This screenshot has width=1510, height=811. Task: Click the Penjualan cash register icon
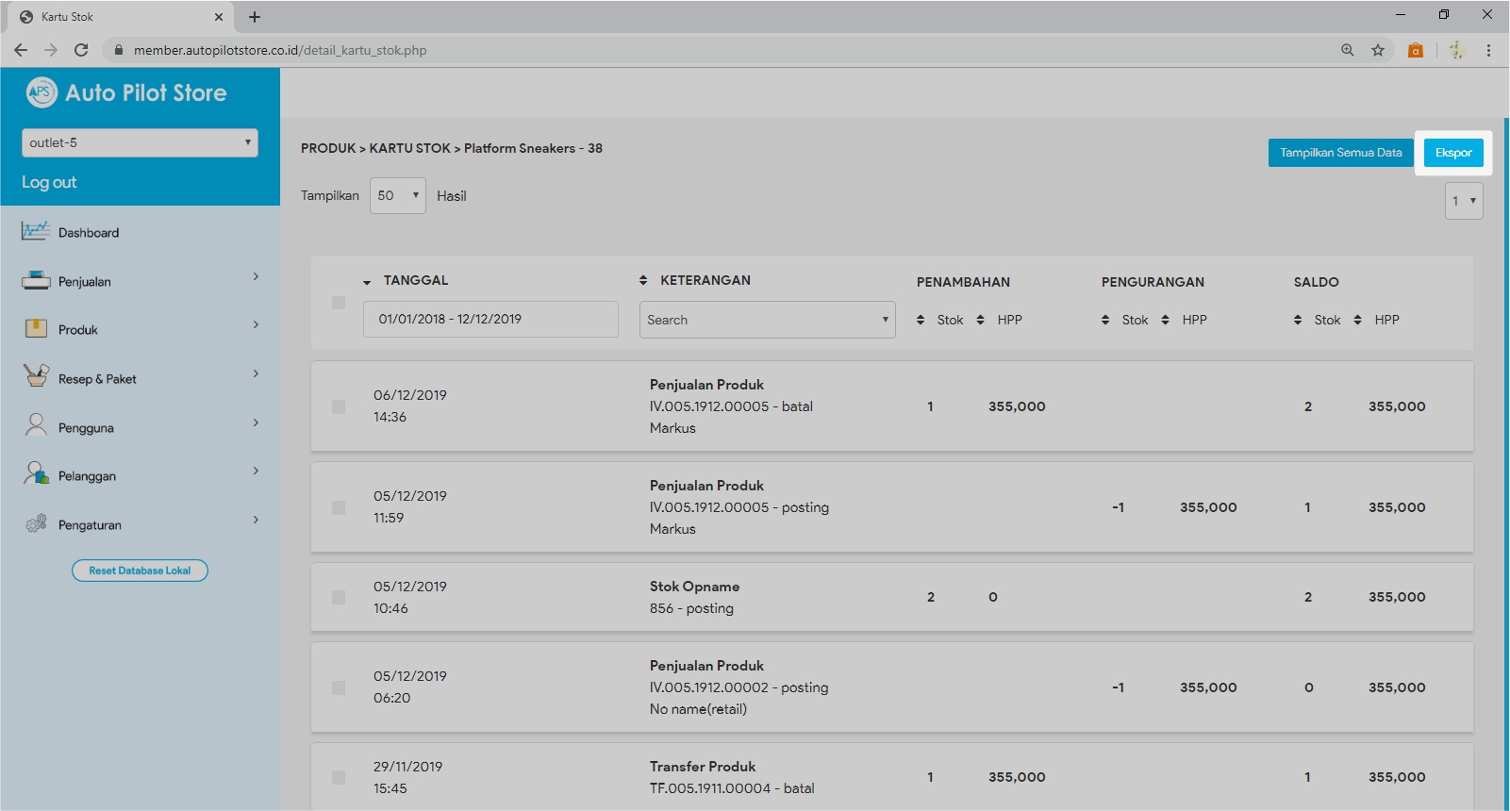(36, 280)
